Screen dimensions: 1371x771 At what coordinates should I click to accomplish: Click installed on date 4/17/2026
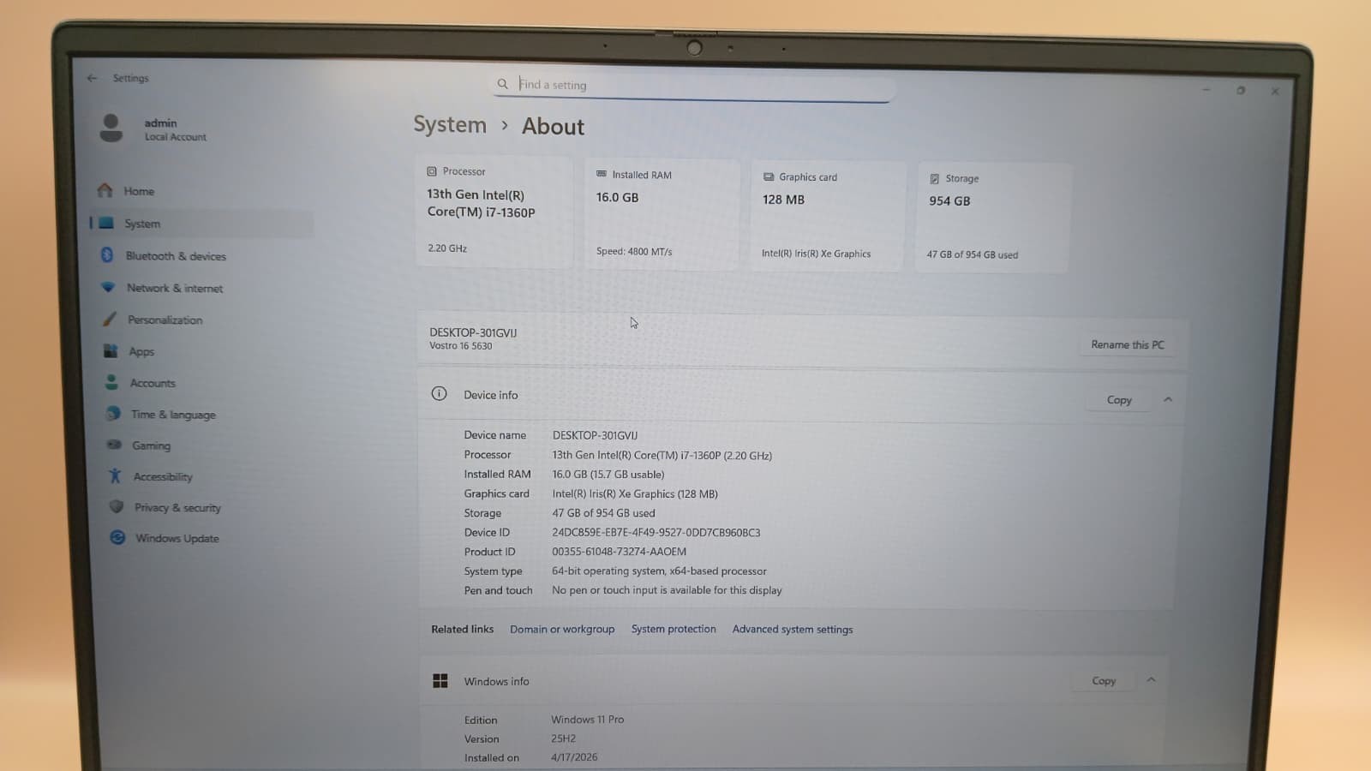pyautogui.click(x=574, y=757)
